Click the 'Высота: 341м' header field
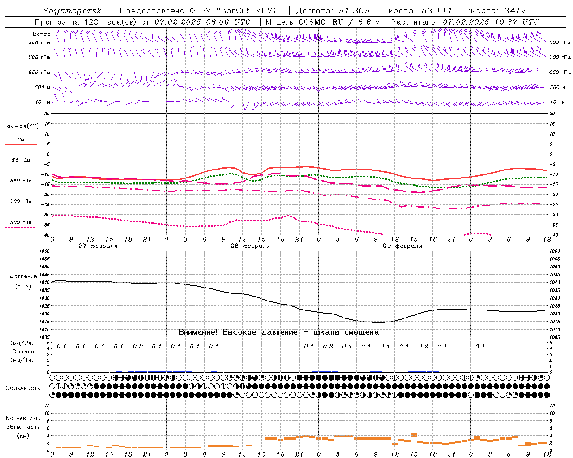Viewport: 573px width, 458px height. click(x=495, y=11)
